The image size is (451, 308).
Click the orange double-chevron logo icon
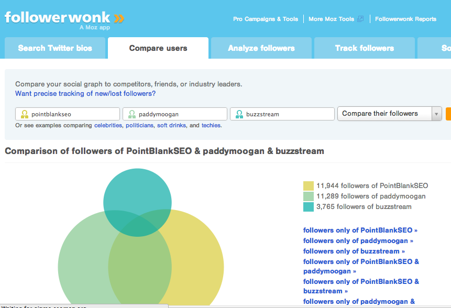[x=119, y=18]
